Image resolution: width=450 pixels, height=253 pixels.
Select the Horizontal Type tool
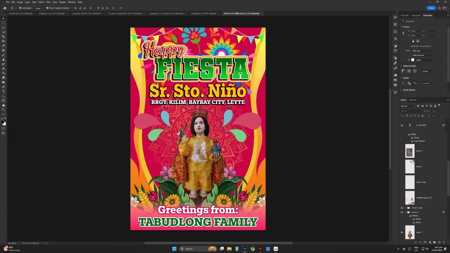(x=4, y=91)
